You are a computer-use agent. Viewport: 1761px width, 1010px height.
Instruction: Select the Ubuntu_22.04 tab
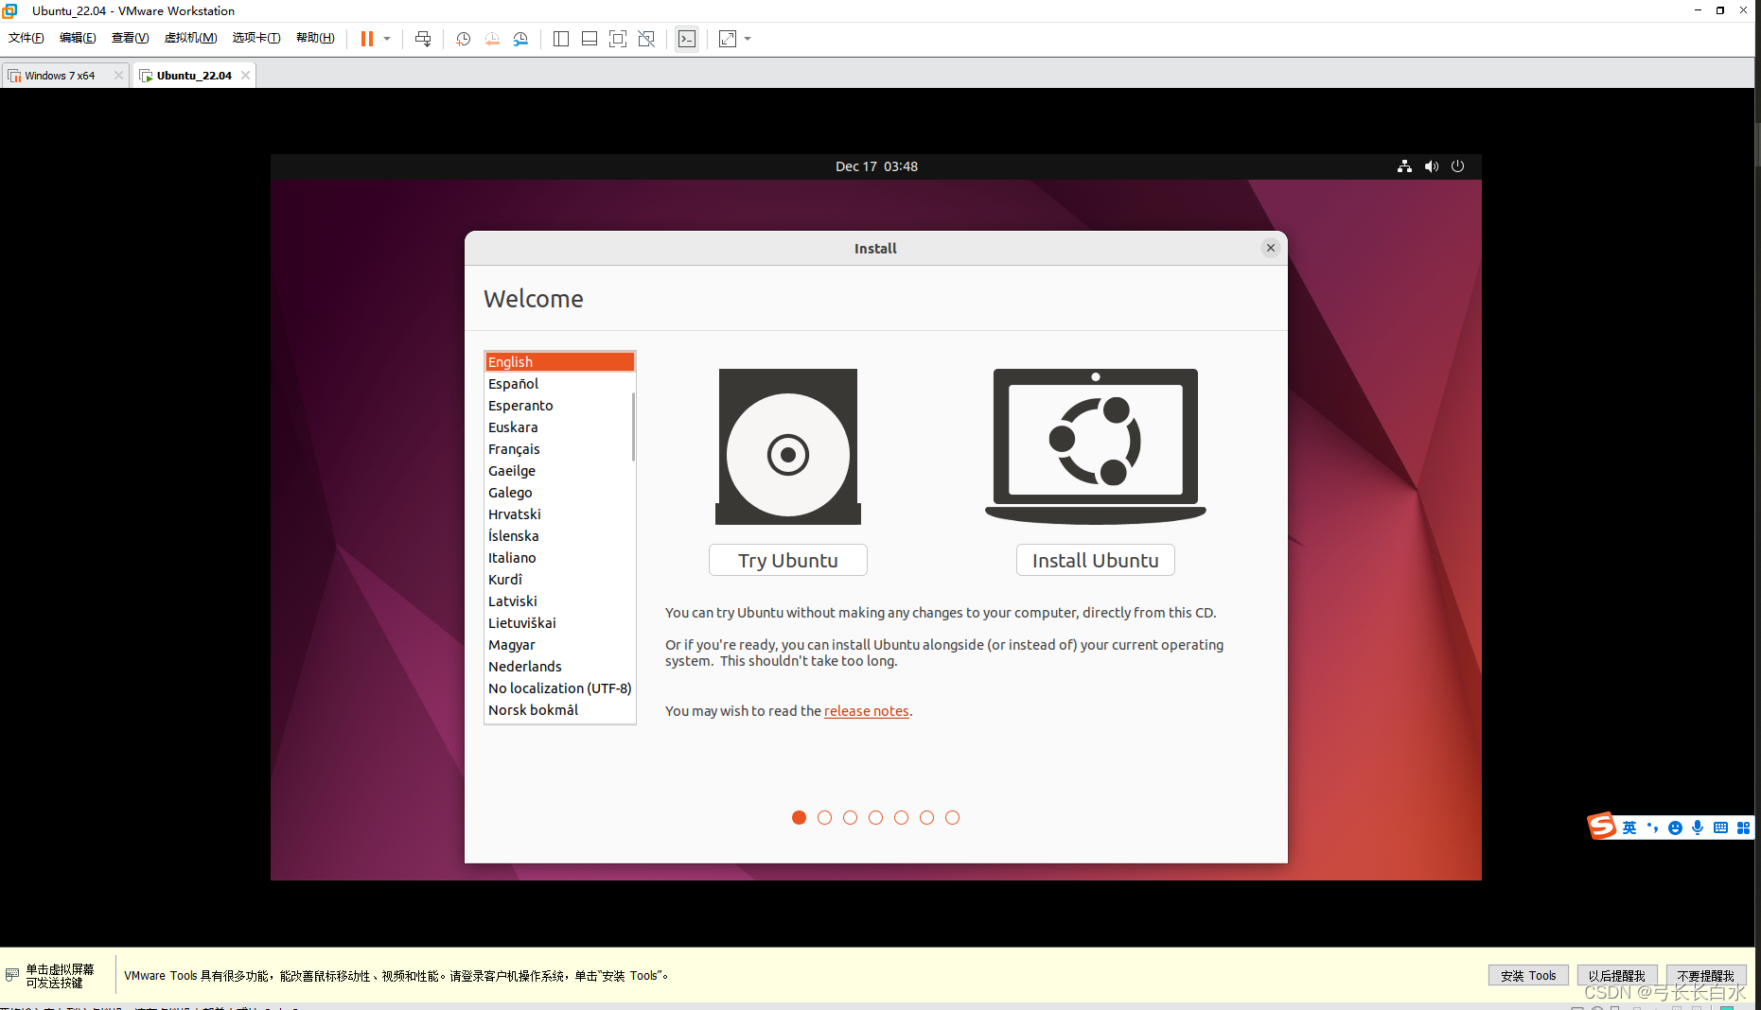194,76
